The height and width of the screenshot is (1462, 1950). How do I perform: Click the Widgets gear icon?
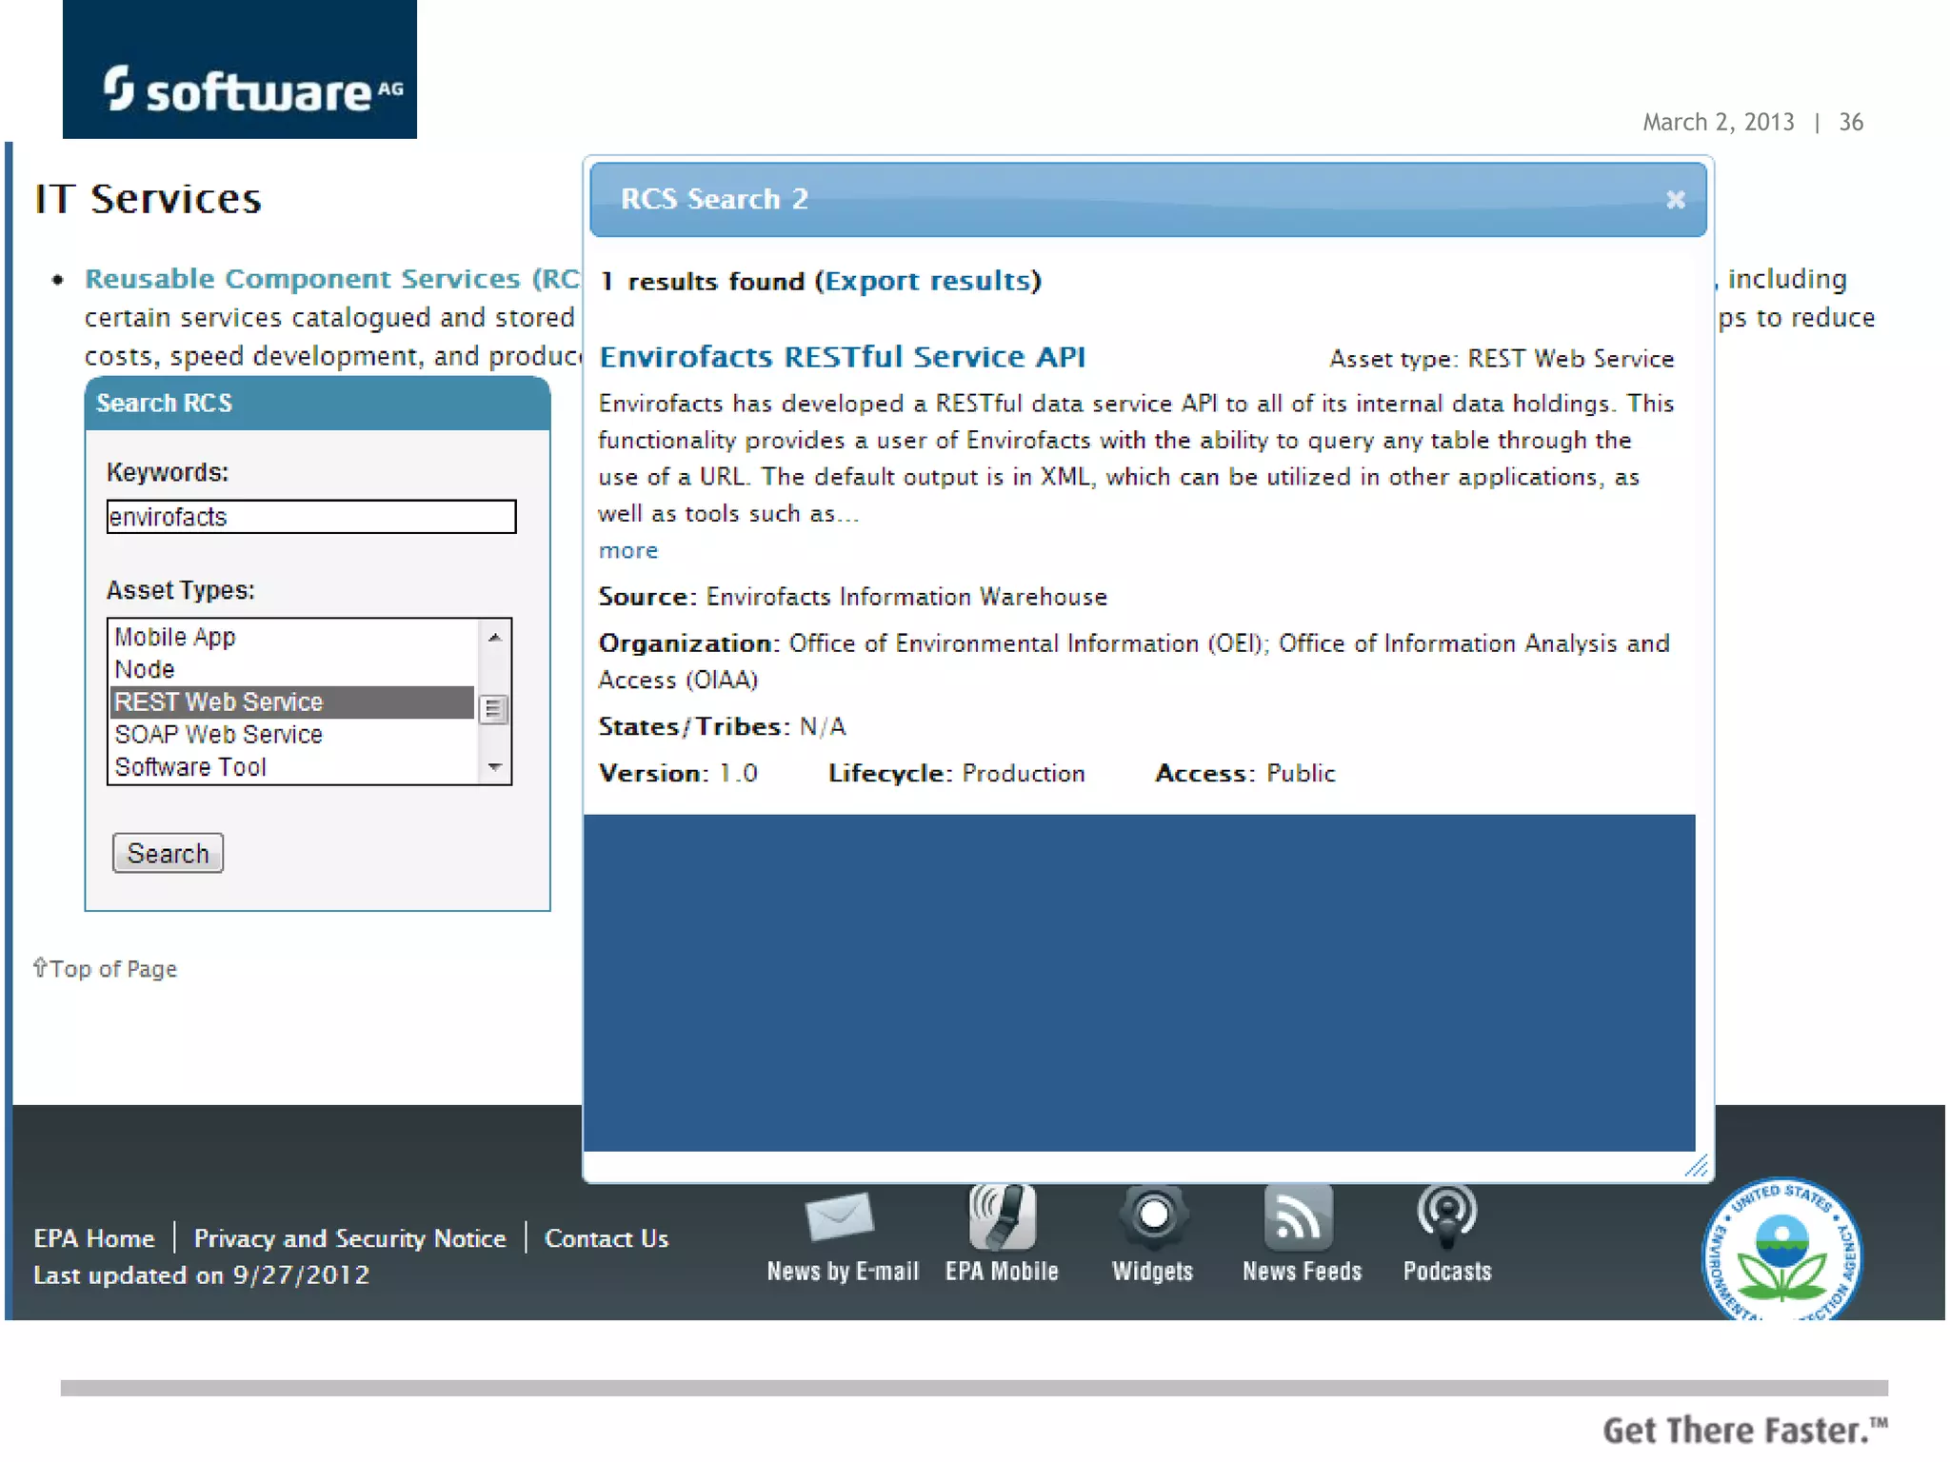pos(1153,1215)
